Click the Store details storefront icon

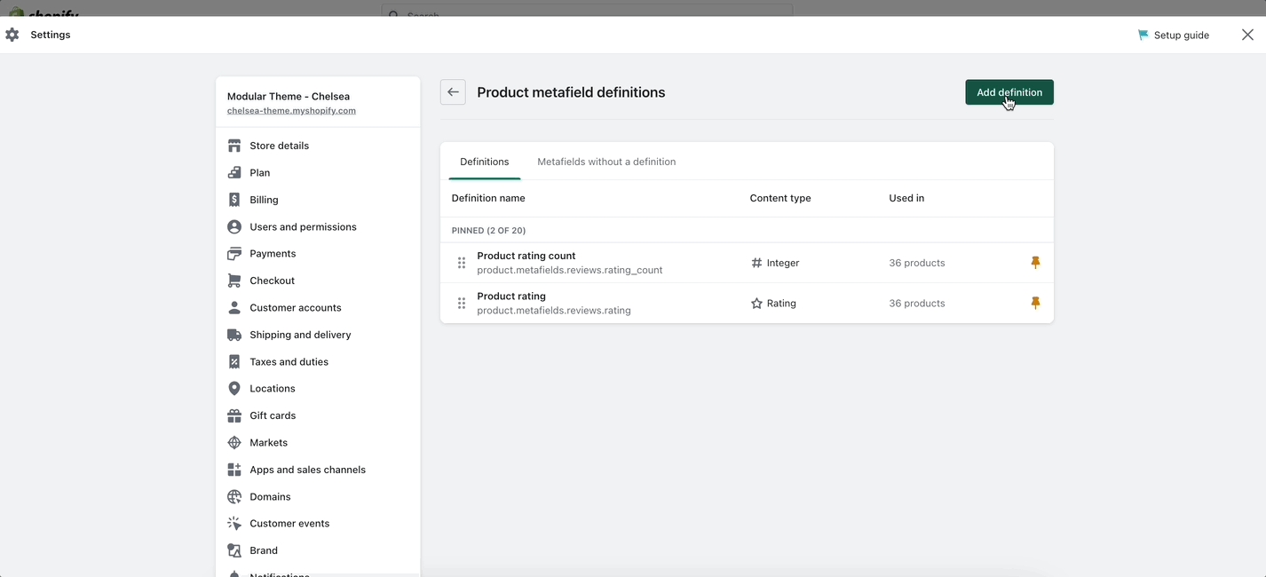click(234, 146)
